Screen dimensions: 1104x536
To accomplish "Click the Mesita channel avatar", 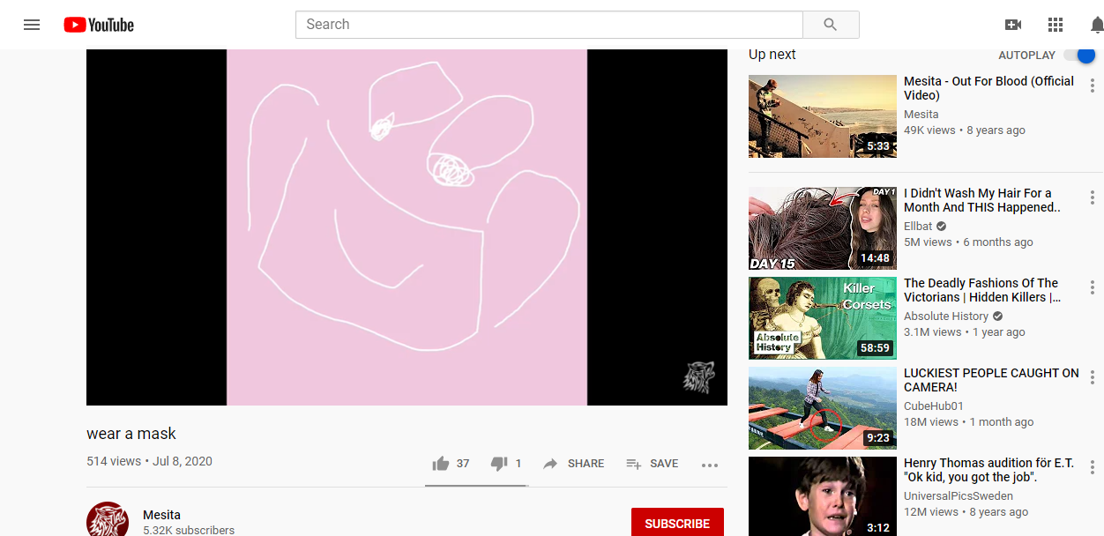I will (108, 520).
